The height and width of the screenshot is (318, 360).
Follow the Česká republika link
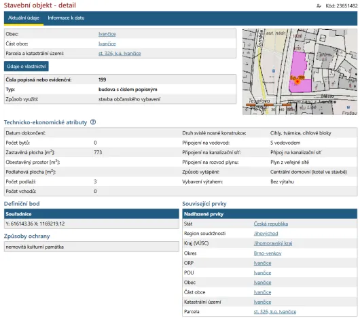tap(271, 224)
